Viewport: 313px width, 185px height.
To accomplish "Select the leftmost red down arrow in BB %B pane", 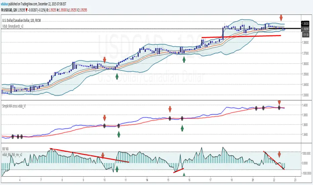I will (x=103, y=156).
